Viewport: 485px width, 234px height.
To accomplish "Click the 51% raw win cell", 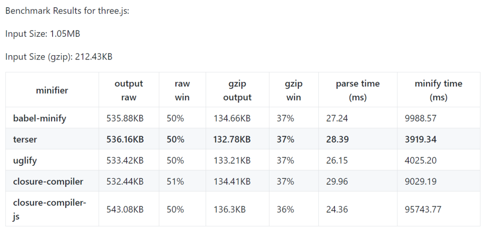I will pyautogui.click(x=175, y=182).
